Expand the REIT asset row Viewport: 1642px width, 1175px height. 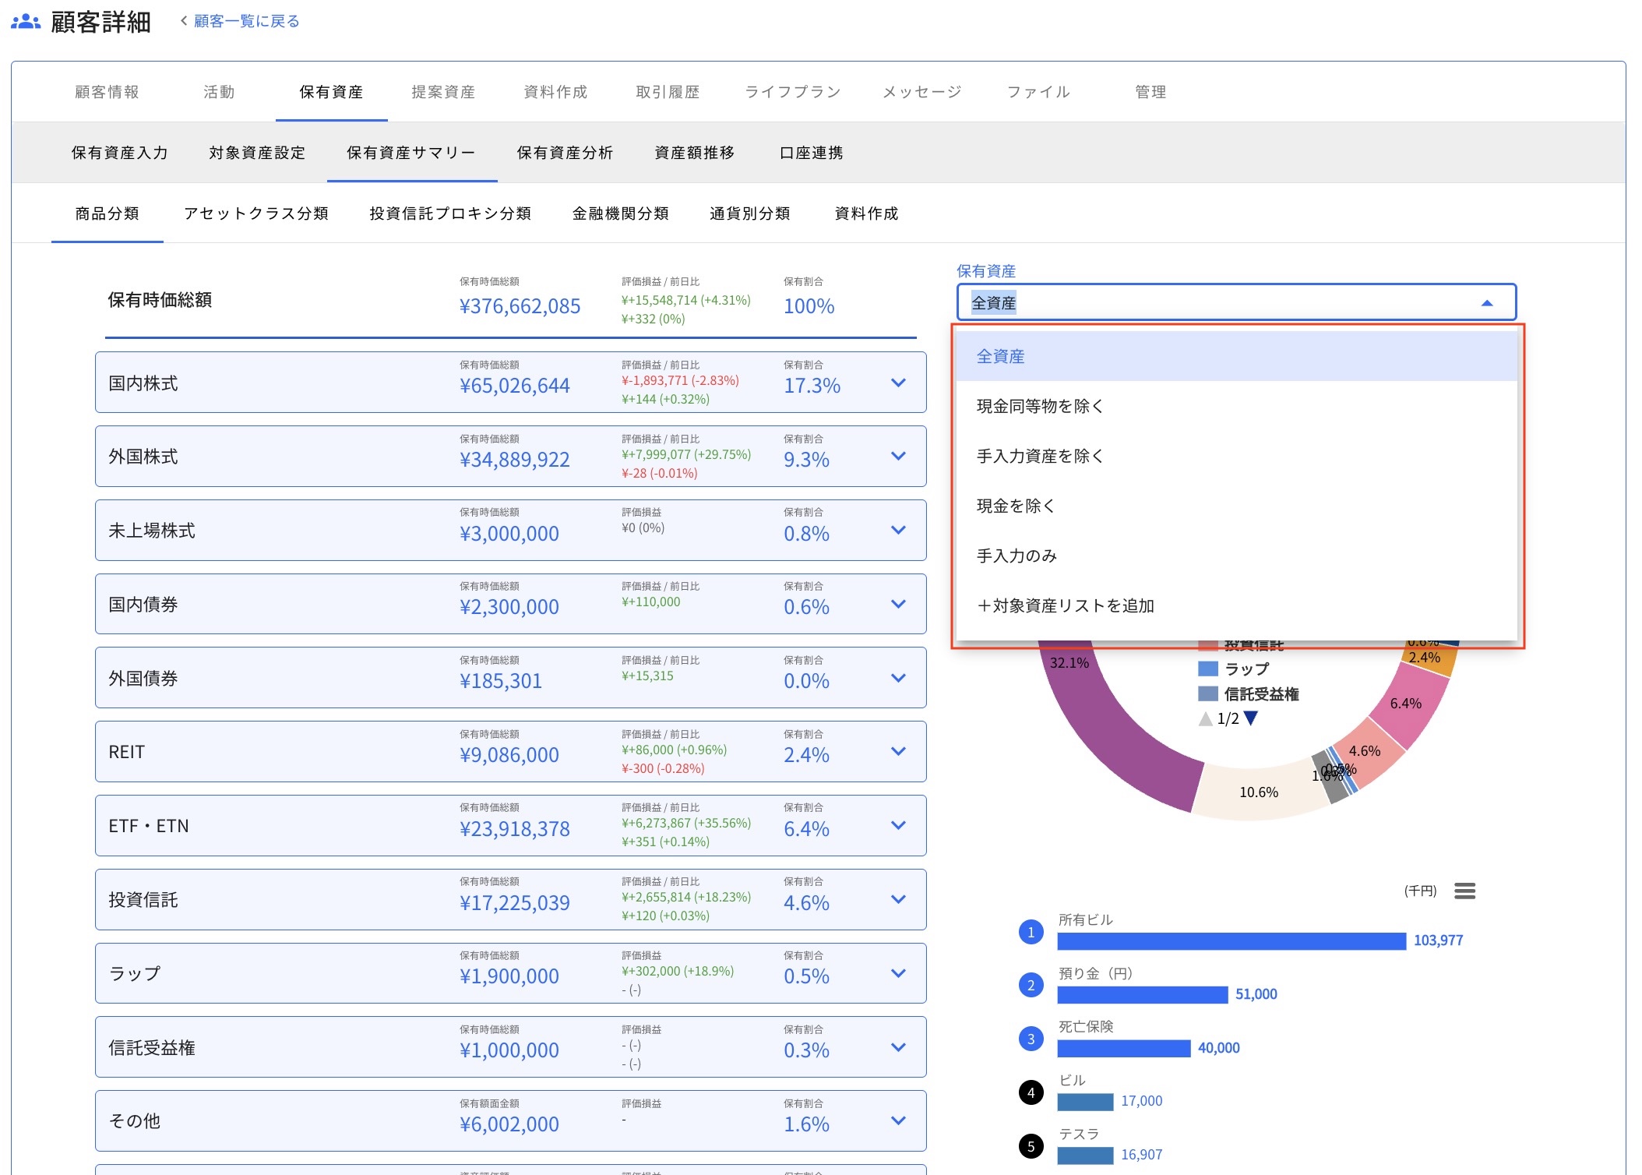pos(897,751)
